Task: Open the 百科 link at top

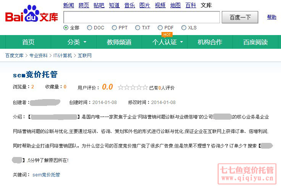Action: [191, 5]
